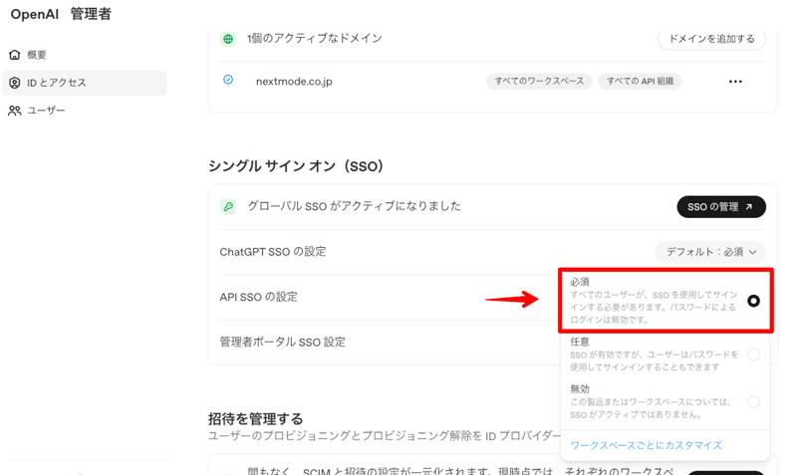The height and width of the screenshot is (475, 797).
Task: Open the three-dots menu for nextmode.co.jp
Action: pyautogui.click(x=735, y=82)
